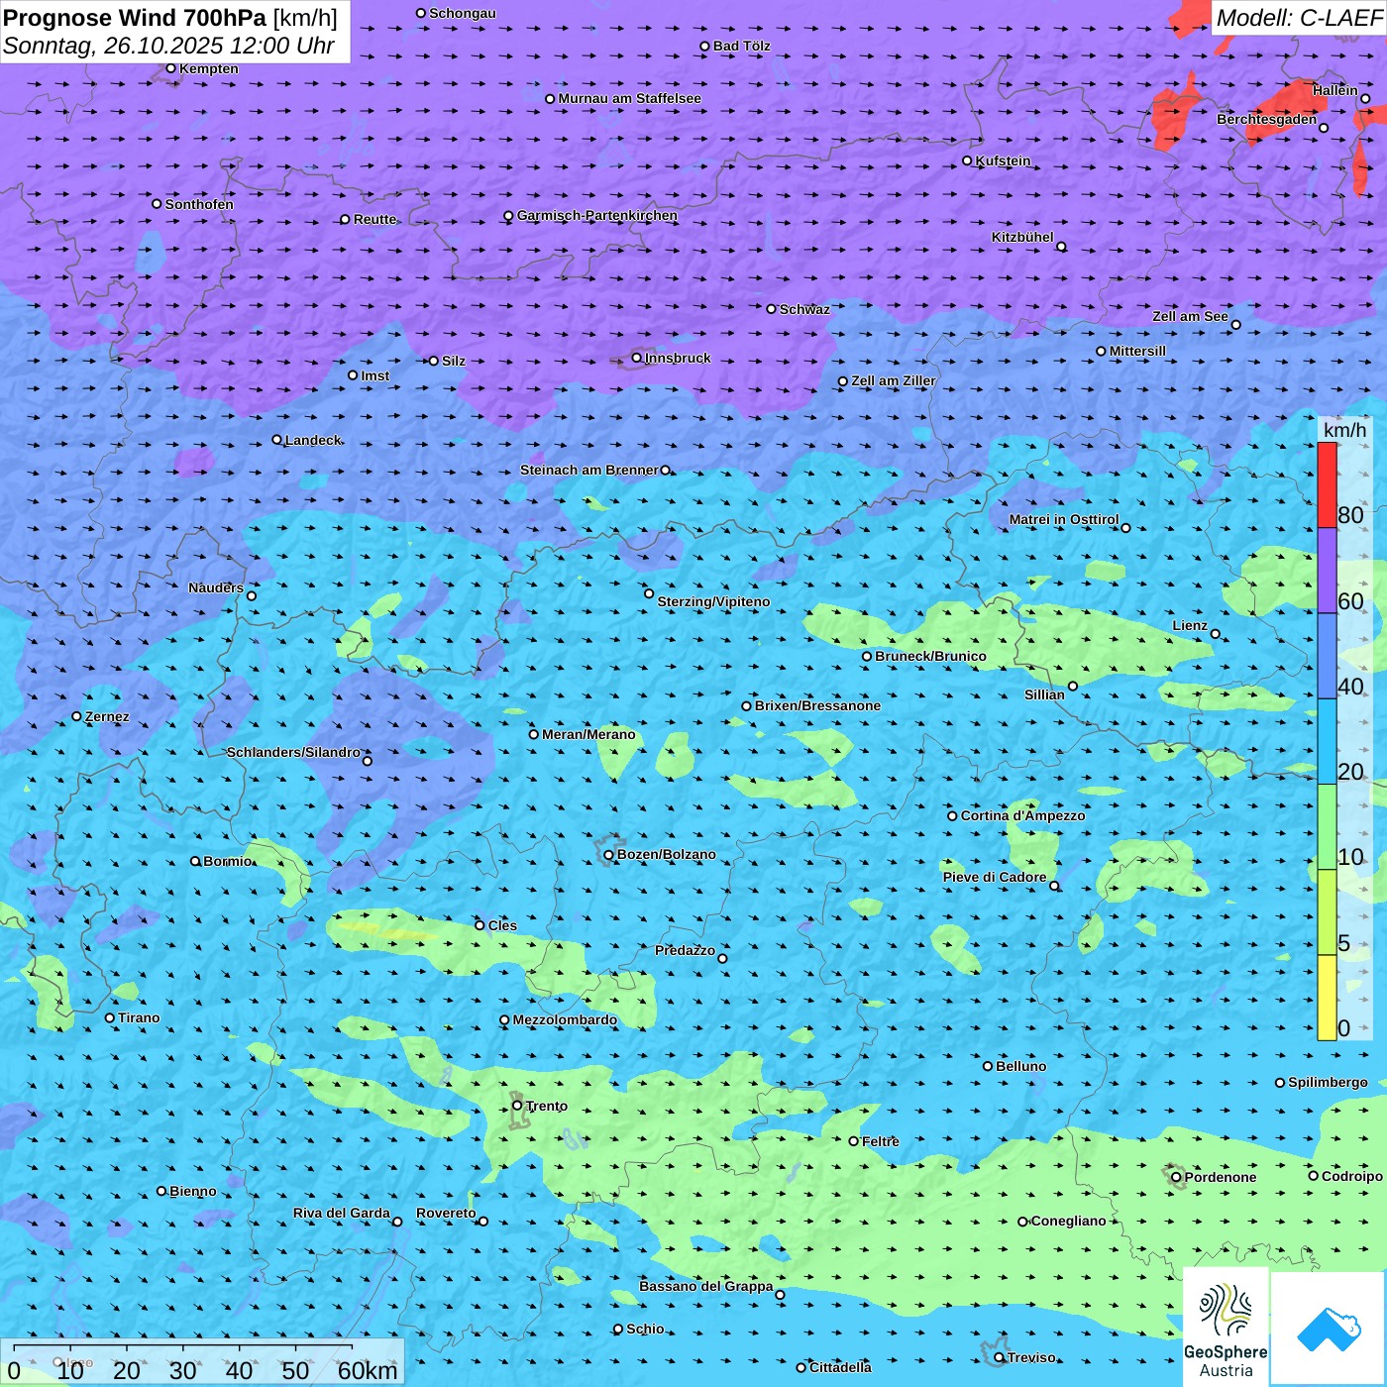Click the Predazzo label
The height and width of the screenshot is (1387, 1387).
click(685, 950)
